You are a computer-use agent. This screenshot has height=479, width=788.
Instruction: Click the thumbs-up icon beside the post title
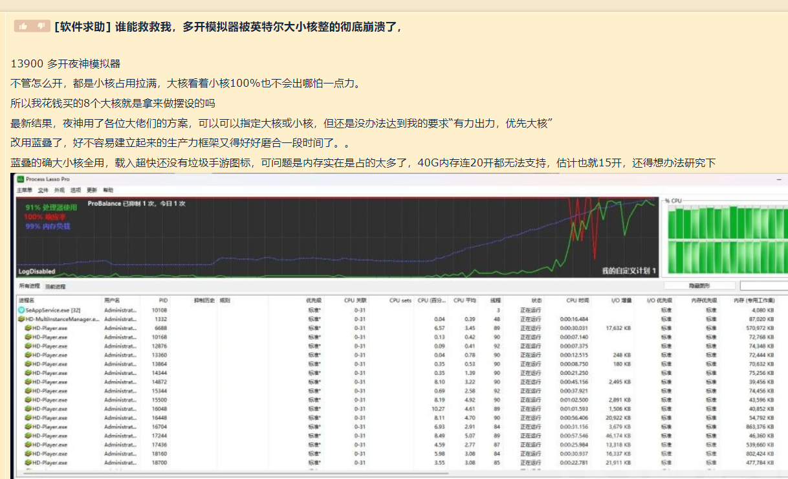24,26
